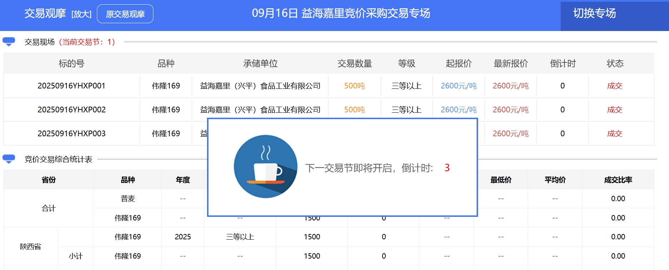669x270 pixels.
Task: Select lot number 20250916YHXP002
Action: pos(72,110)
